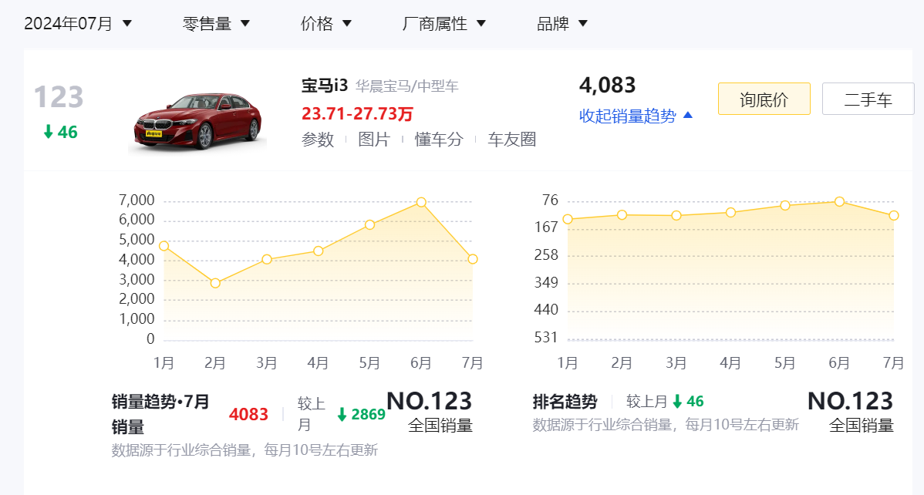Open the 车友圈 link
The image size is (924, 495).
pos(511,140)
